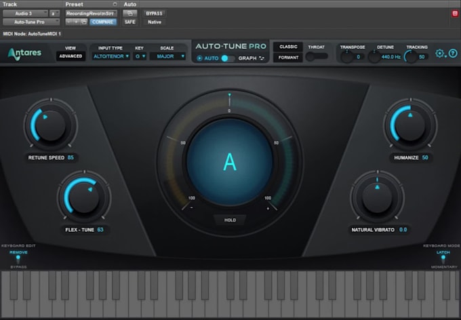Click the Retune Speed value 85
This screenshot has width=461, height=320.
[x=71, y=158]
